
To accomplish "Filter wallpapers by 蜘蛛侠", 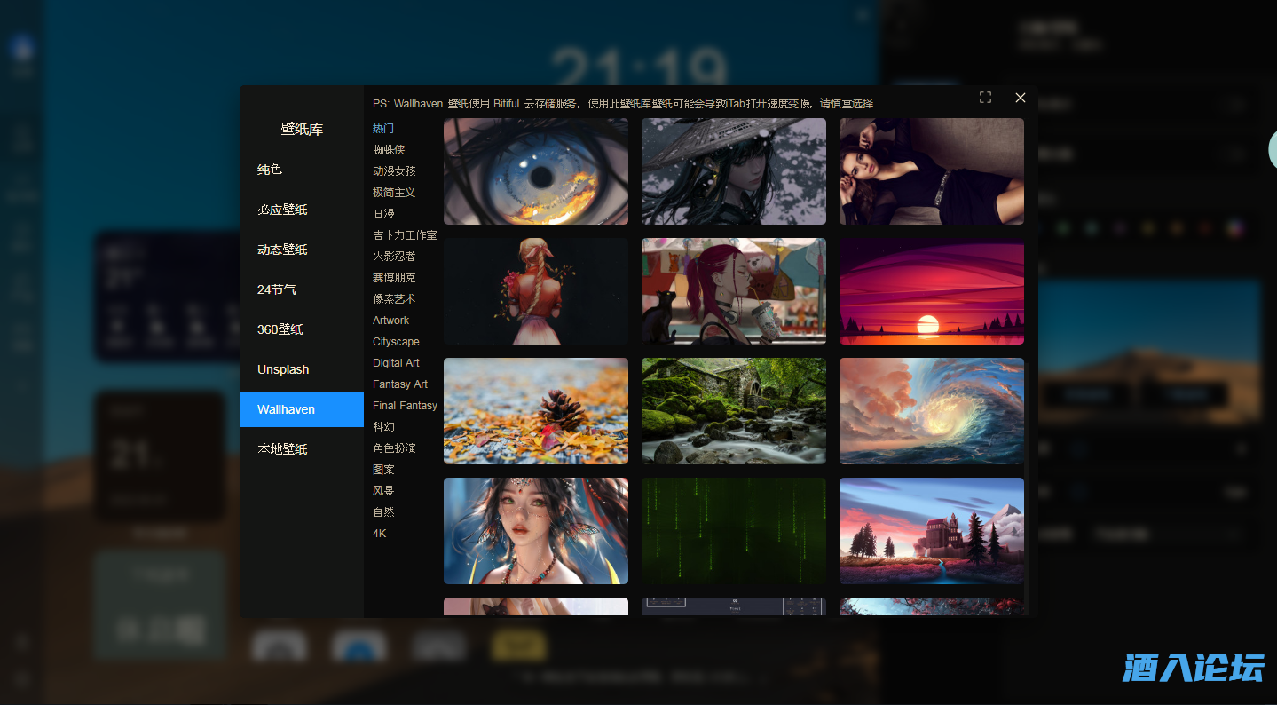I will [389, 150].
